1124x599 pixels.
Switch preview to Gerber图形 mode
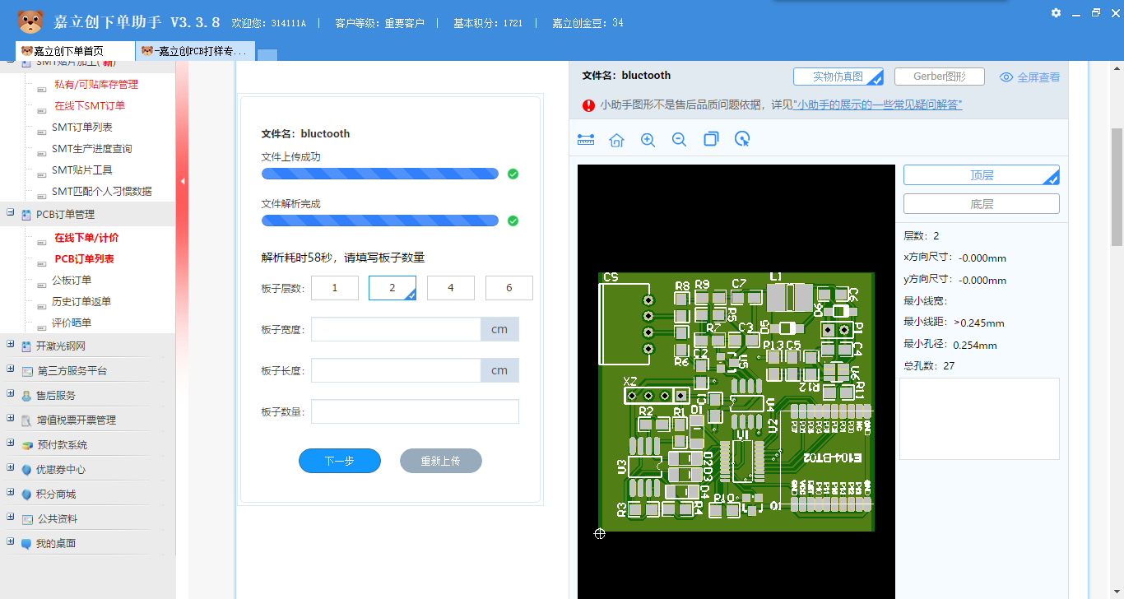pyautogui.click(x=940, y=77)
